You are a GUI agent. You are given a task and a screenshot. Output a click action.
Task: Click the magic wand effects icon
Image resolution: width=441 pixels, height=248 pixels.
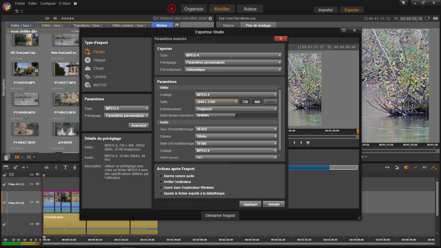click(434, 167)
